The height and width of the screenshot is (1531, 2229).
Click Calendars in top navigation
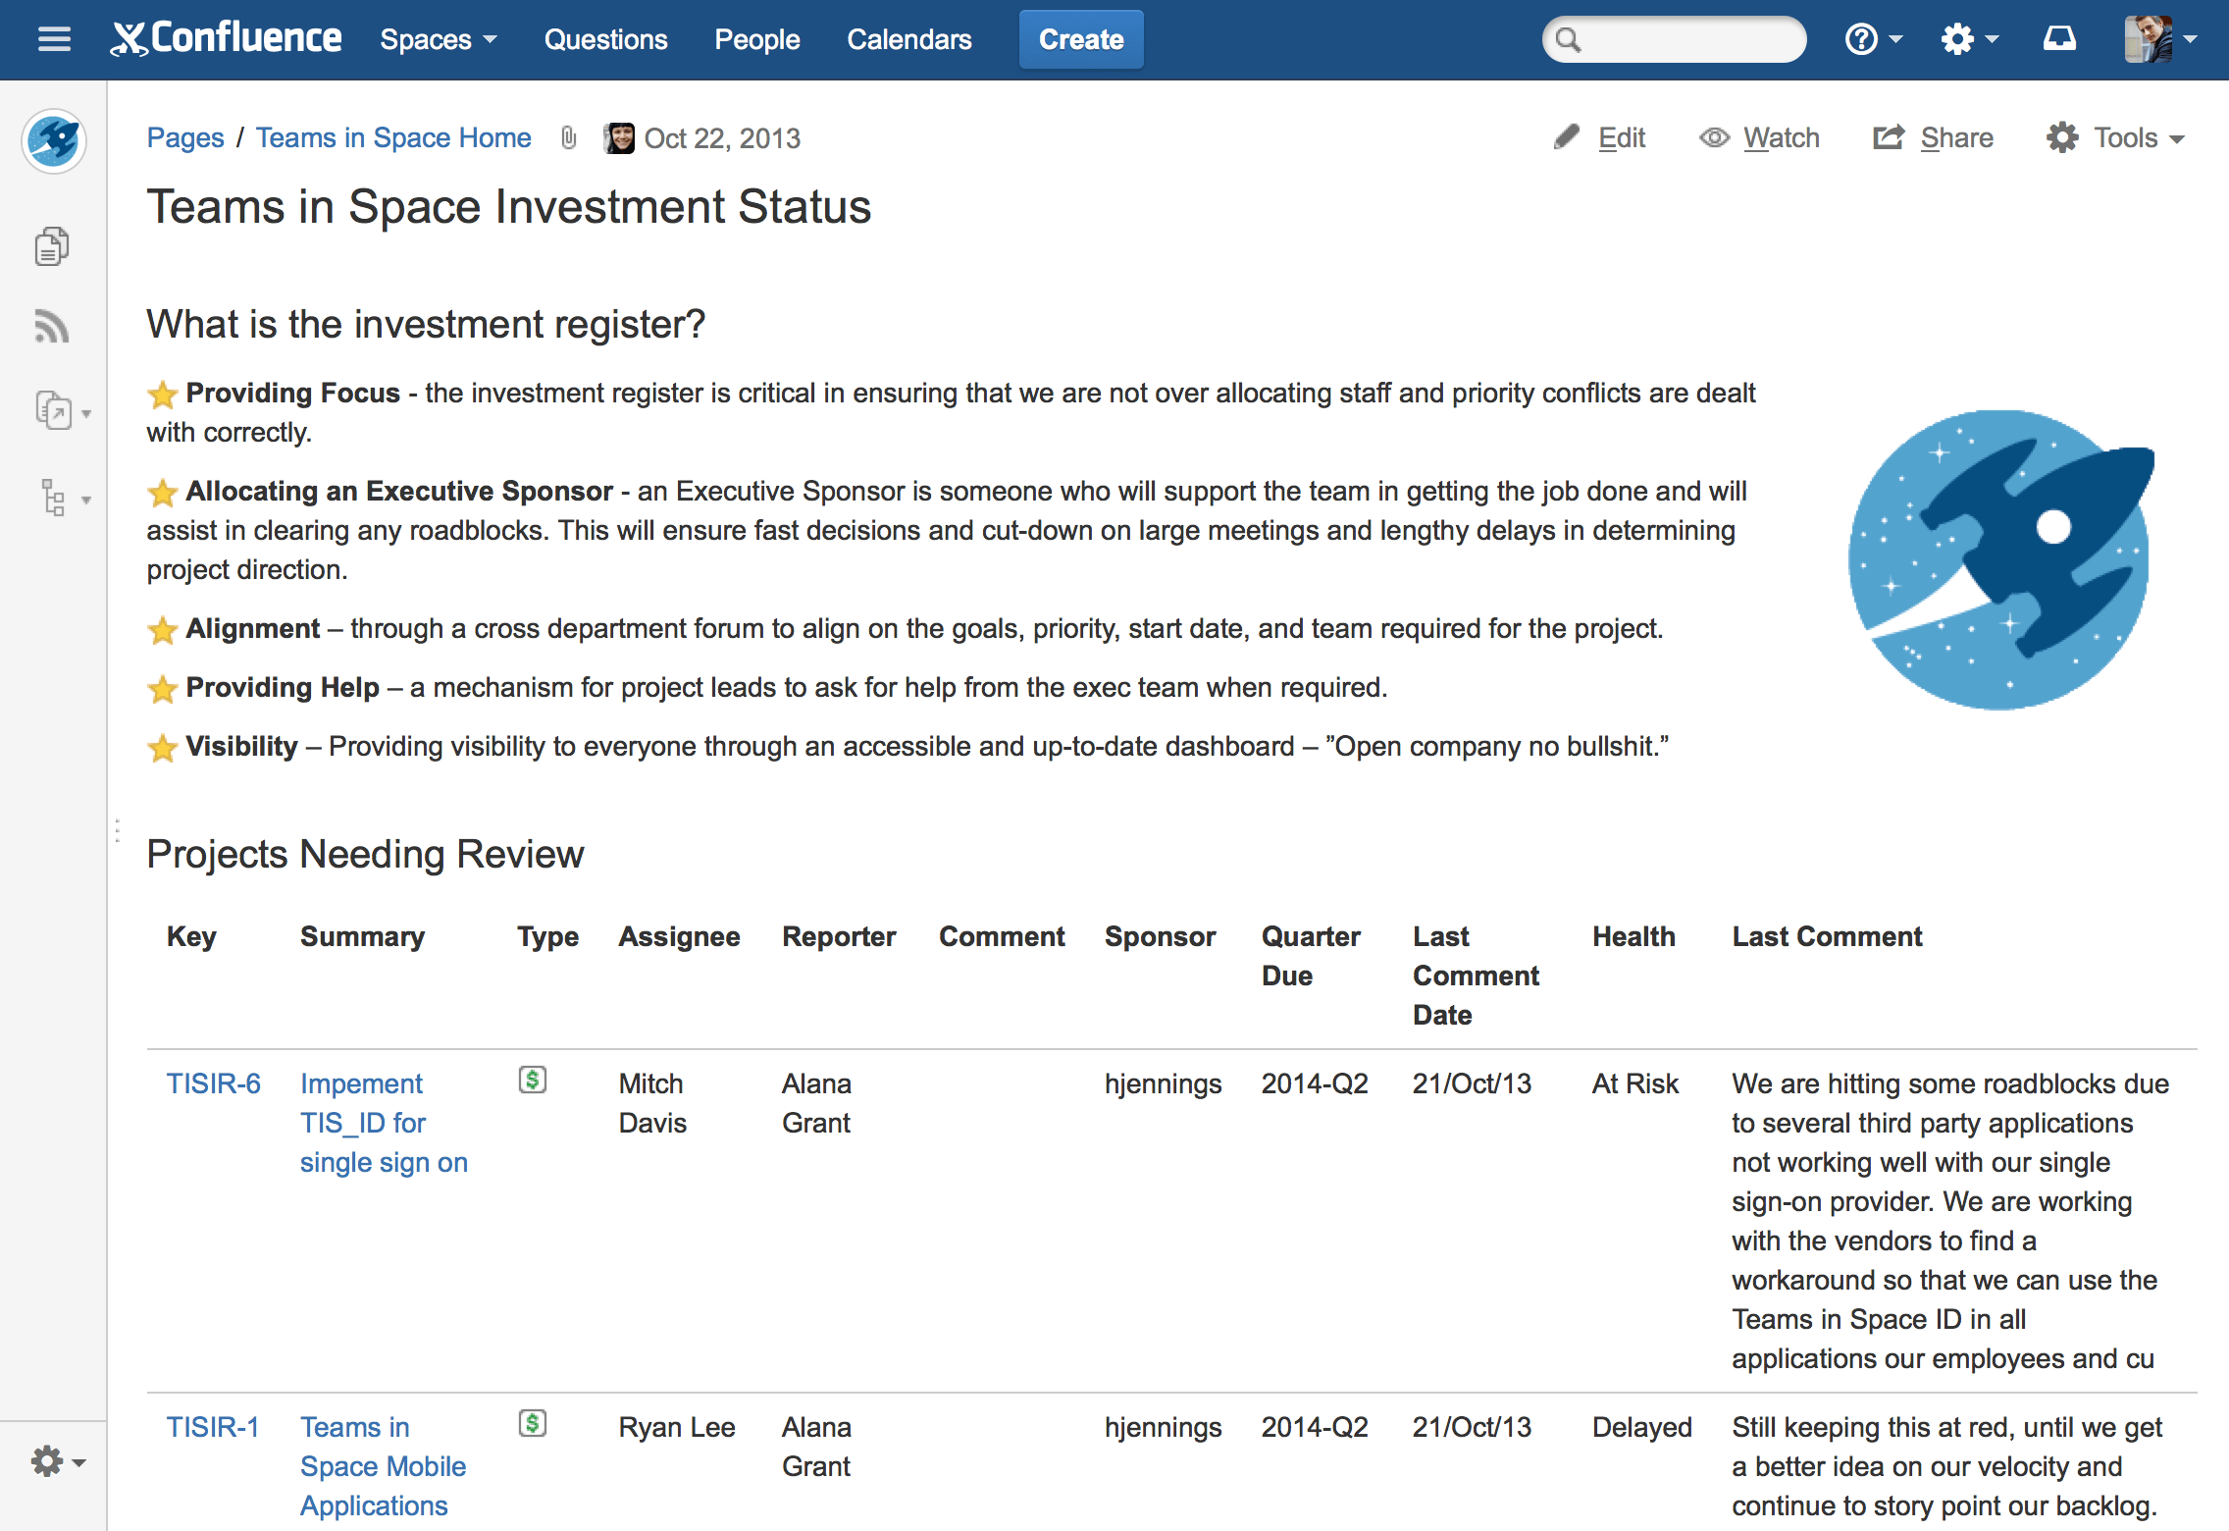pyautogui.click(x=908, y=39)
